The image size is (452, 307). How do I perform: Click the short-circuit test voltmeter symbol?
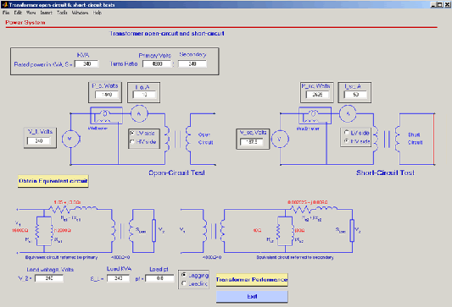pyautogui.click(x=280, y=140)
